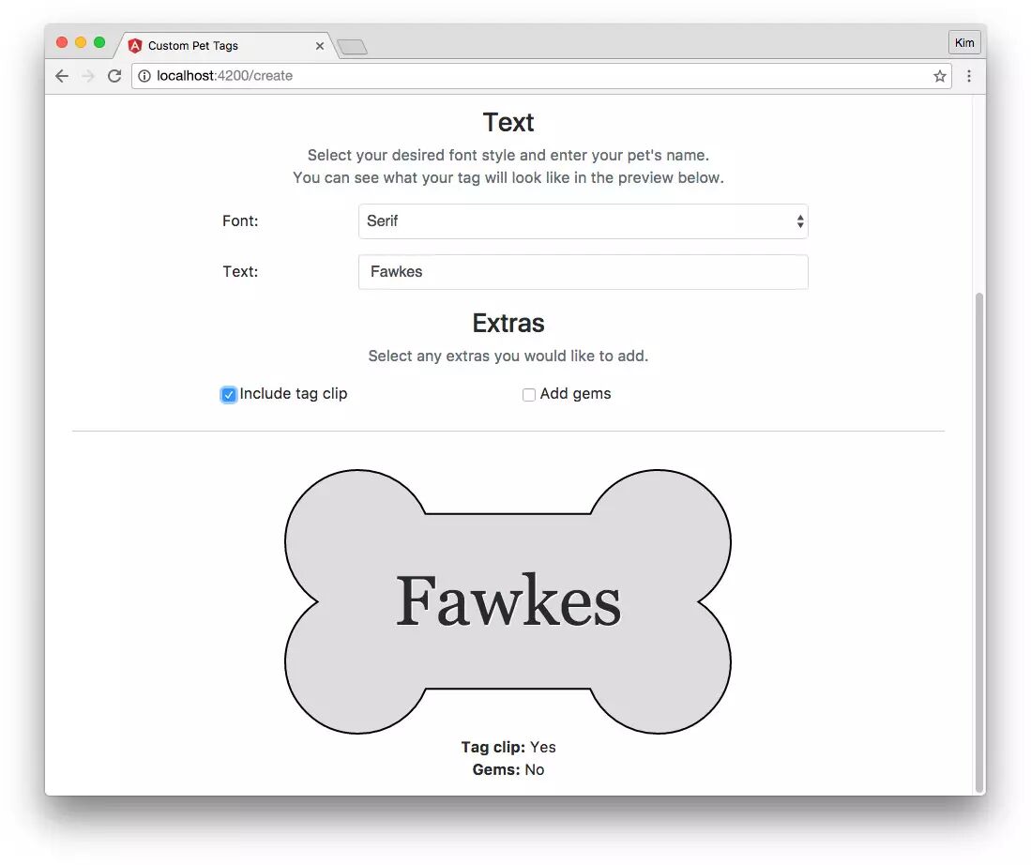Click the Tag clip: Yes summary line
The height and width of the screenshot is (865, 1031).
pos(508,747)
